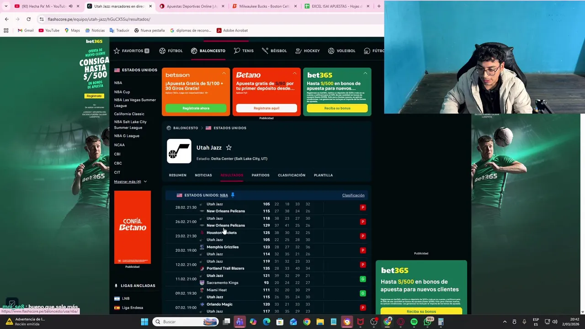Click the green G badge on Sacramento Kings game
Image resolution: width=585 pixels, height=329 pixels.
click(x=363, y=279)
